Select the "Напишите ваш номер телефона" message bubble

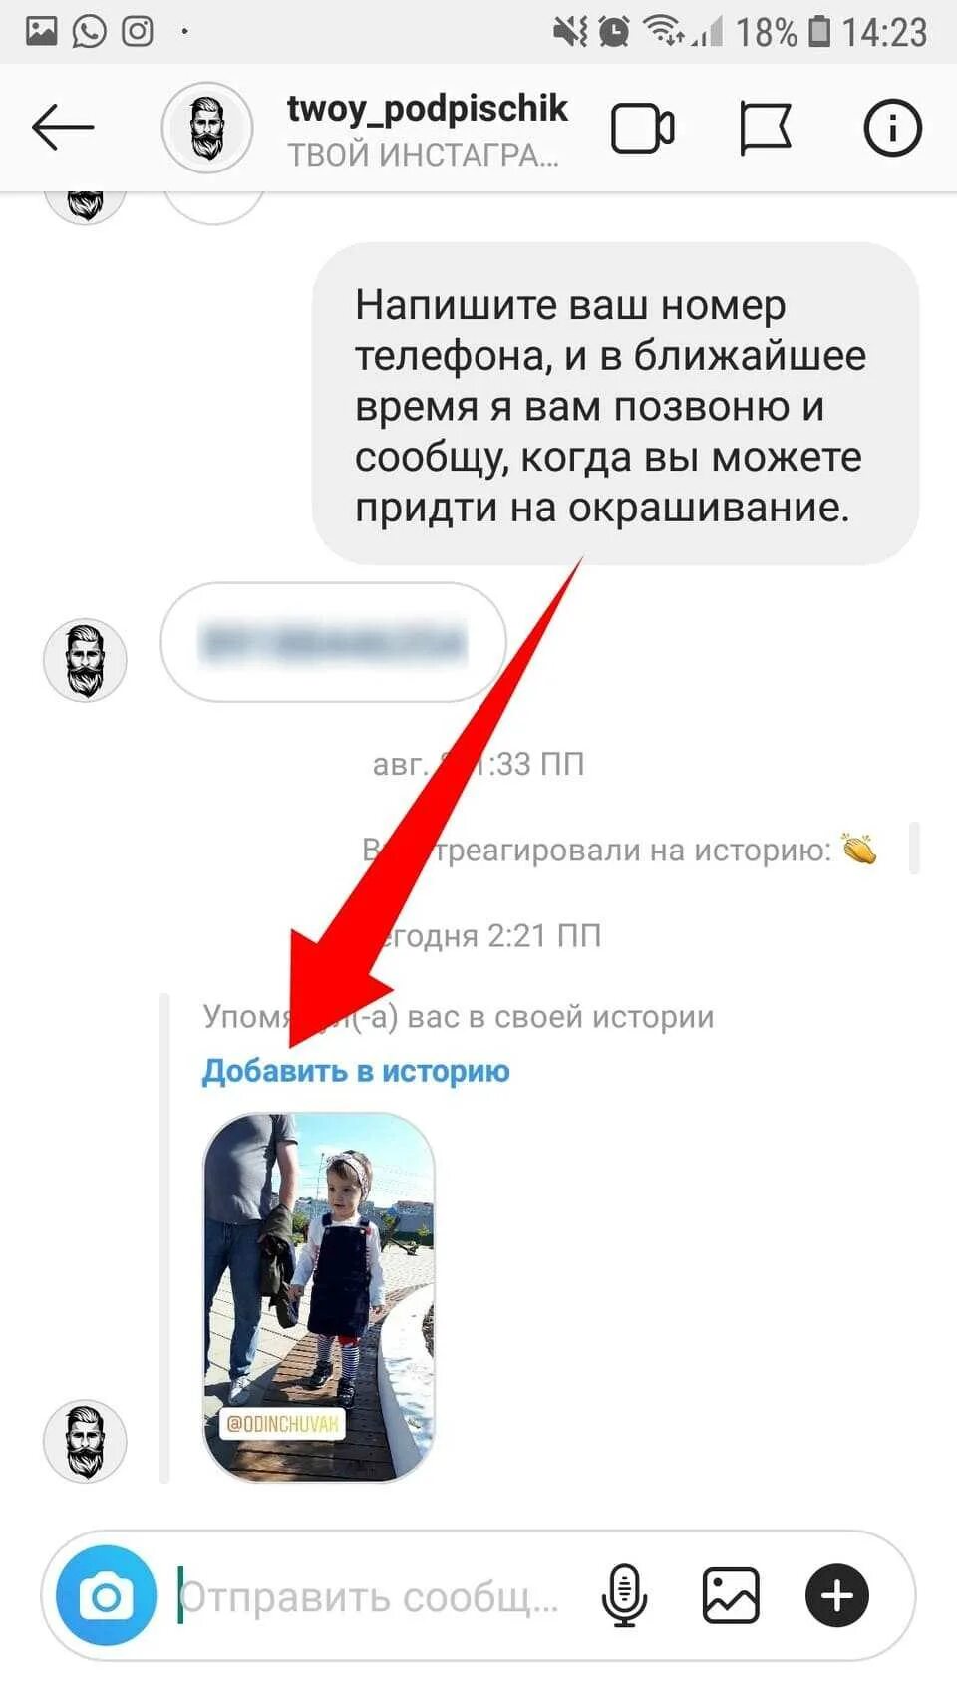point(615,404)
